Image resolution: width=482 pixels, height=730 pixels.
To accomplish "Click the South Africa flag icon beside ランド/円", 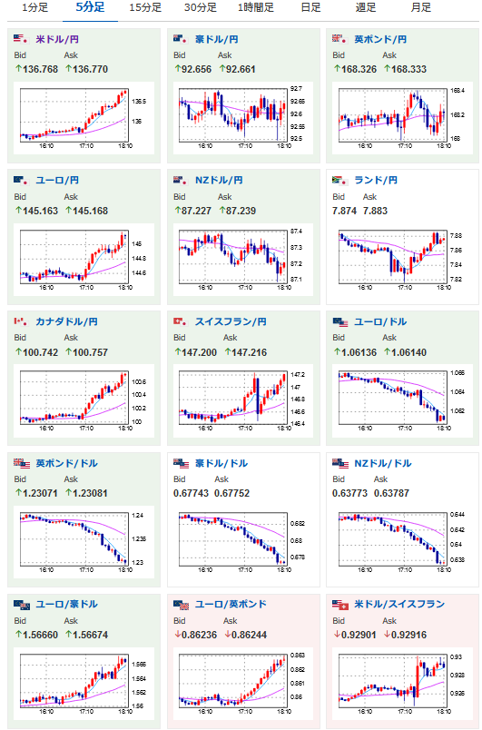I will (x=340, y=180).
